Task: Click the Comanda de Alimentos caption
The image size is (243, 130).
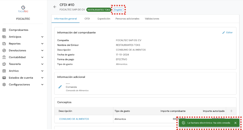Action: [77, 91]
